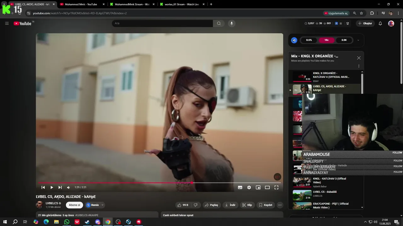Open the Mix playlist three-dot options
The height and width of the screenshot is (226, 403).
[x=359, y=66]
